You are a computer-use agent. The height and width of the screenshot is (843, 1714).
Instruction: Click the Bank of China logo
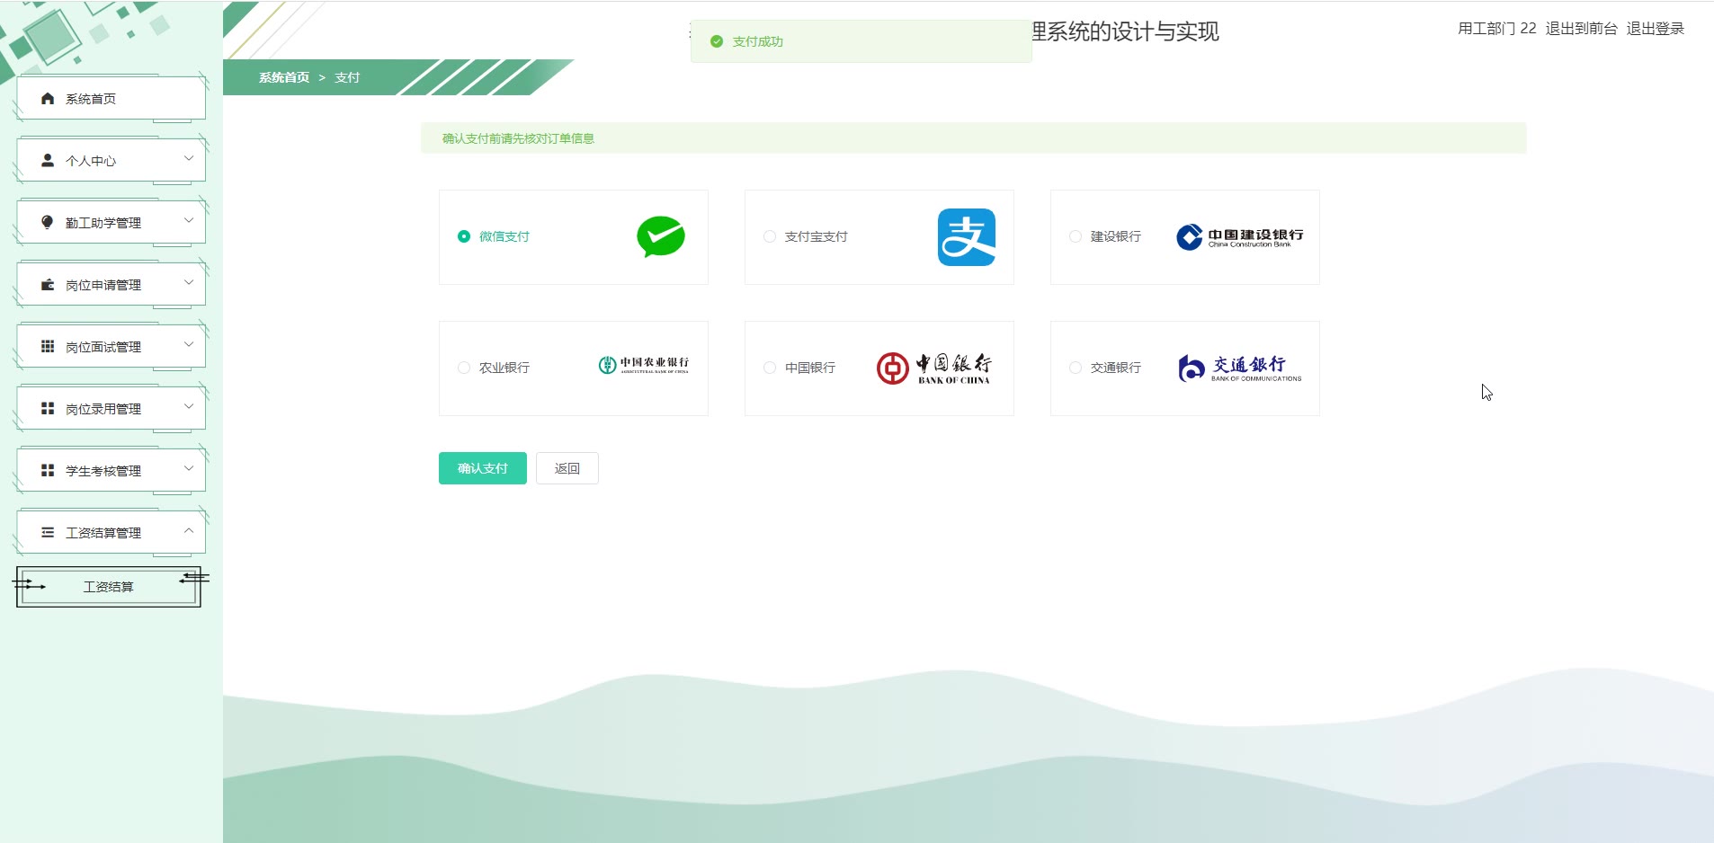(933, 368)
